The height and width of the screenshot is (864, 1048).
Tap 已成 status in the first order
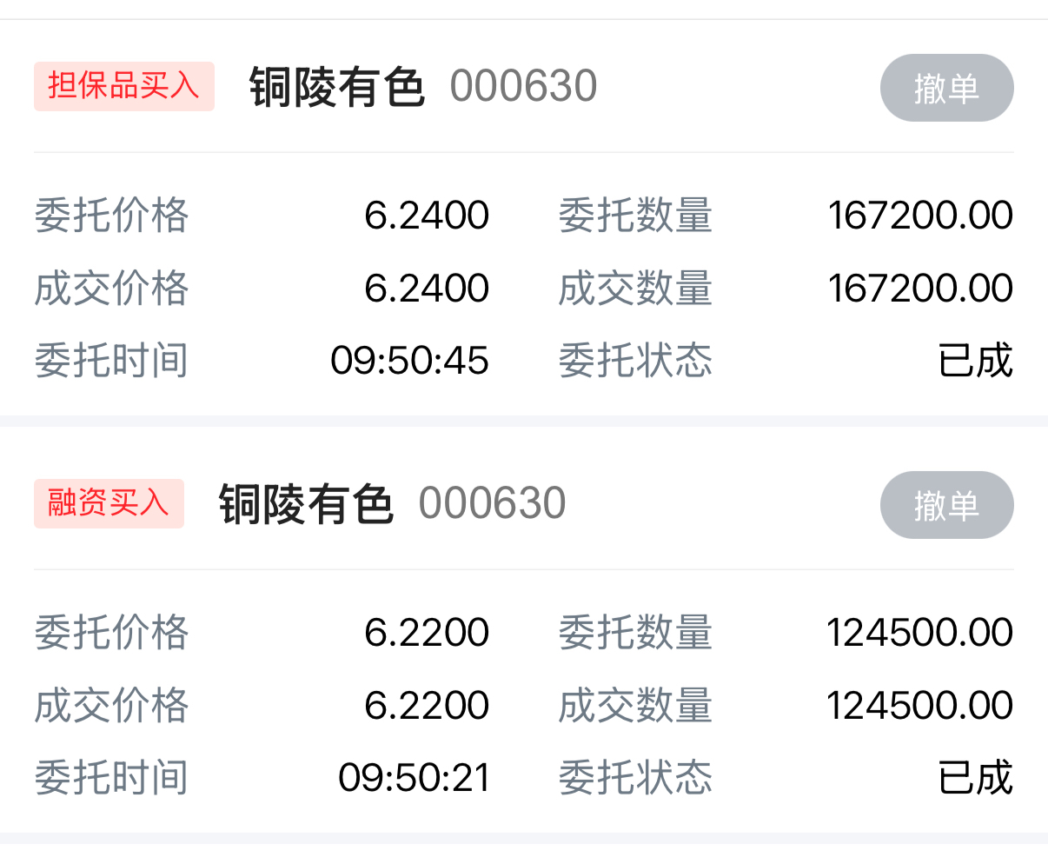click(975, 361)
